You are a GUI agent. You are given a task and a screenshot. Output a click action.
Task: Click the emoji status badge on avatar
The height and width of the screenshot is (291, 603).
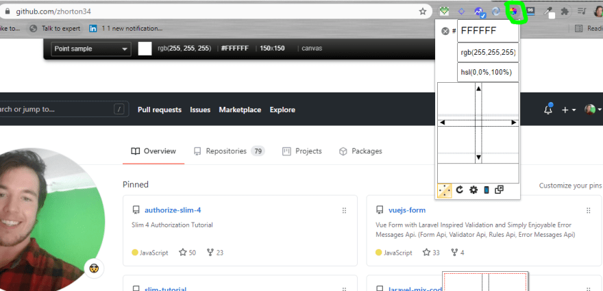click(94, 268)
